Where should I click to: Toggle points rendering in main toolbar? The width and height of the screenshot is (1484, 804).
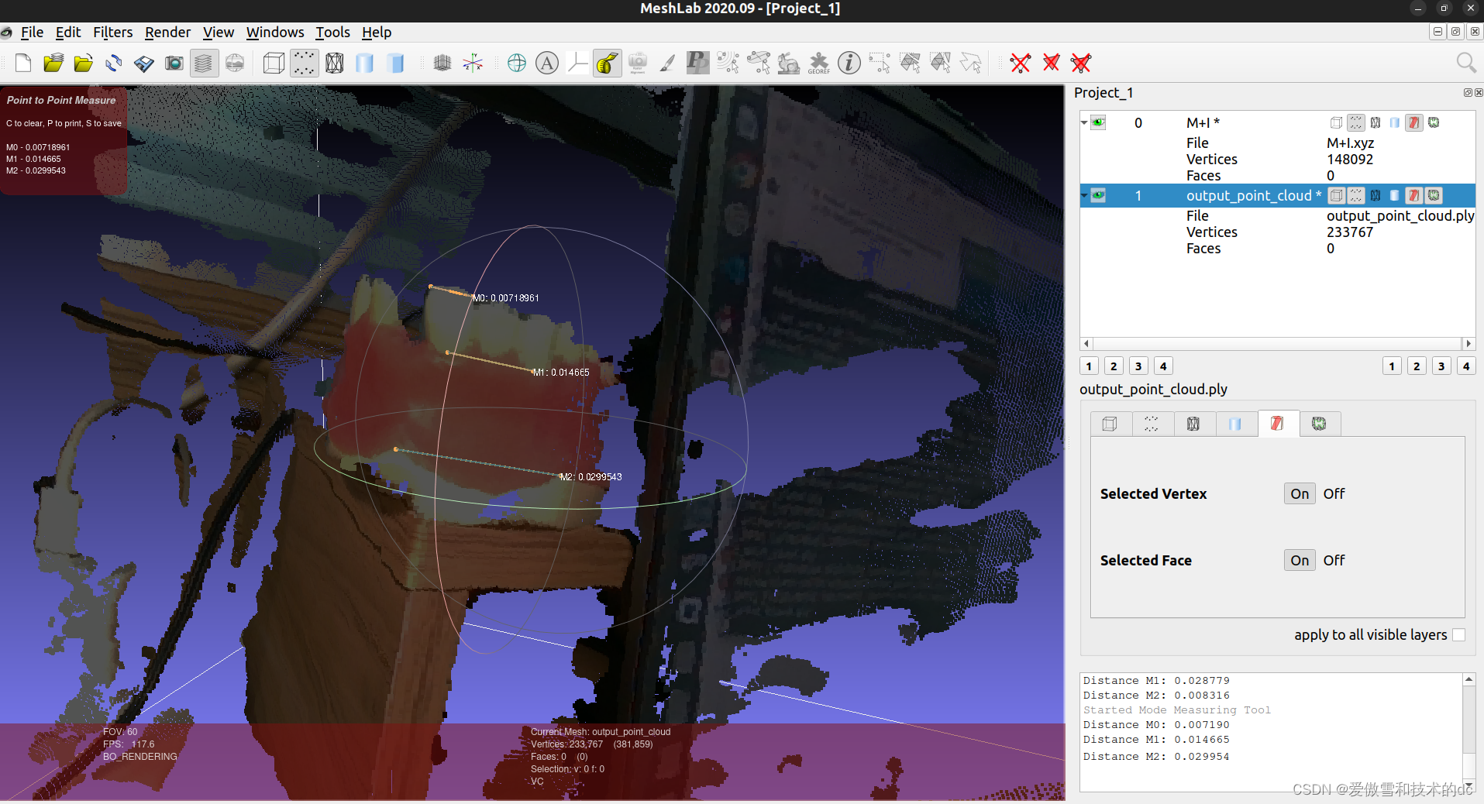click(304, 63)
